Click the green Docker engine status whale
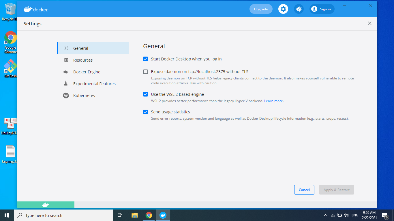 (46, 205)
